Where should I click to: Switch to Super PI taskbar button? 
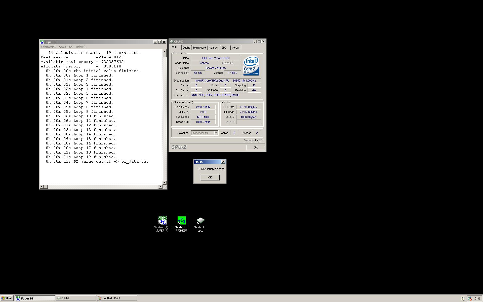[35, 298]
